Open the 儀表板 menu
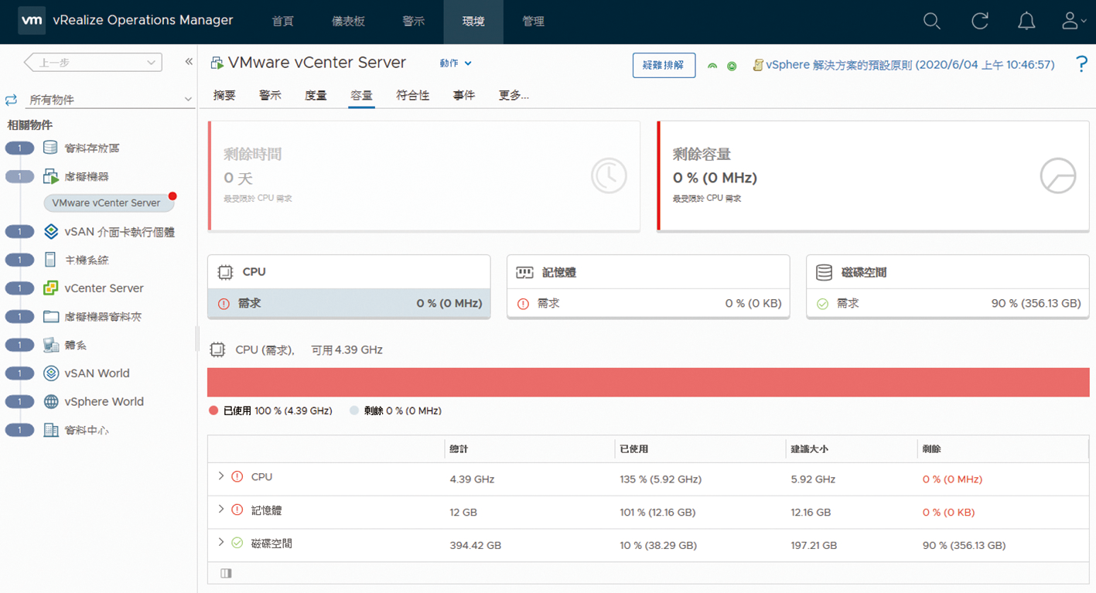Screen dimensions: 1096x593 pos(348,22)
